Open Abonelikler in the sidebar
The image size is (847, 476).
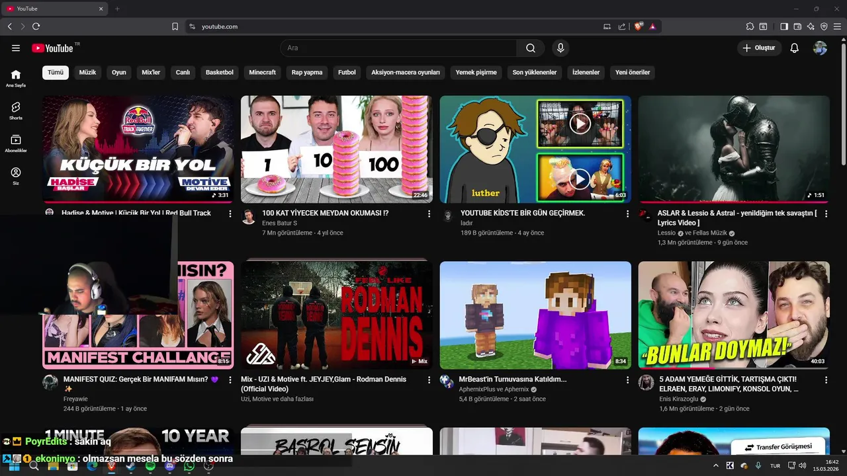pyautogui.click(x=16, y=143)
